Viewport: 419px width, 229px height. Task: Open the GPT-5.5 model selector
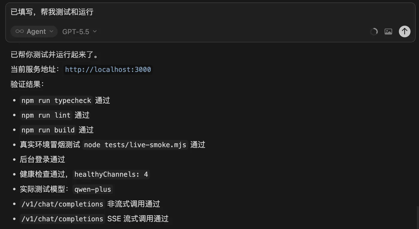pyautogui.click(x=79, y=31)
